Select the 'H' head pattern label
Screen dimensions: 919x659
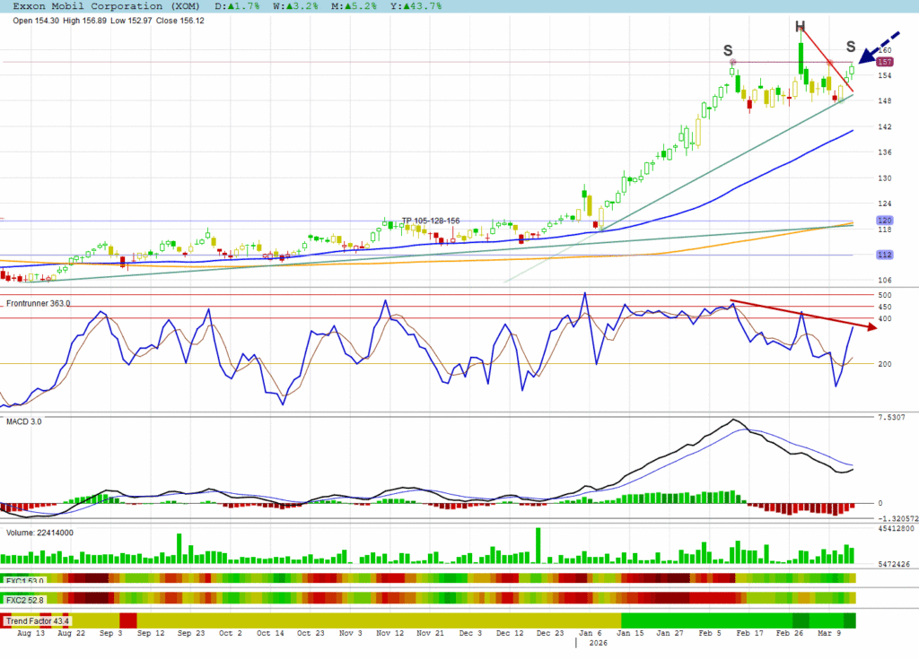coord(799,26)
